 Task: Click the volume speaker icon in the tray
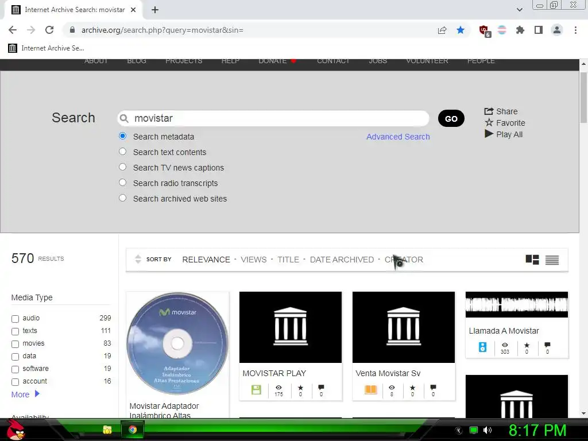click(488, 431)
